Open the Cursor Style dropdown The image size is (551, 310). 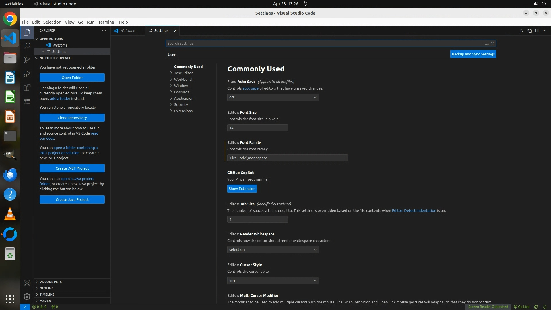(273, 280)
